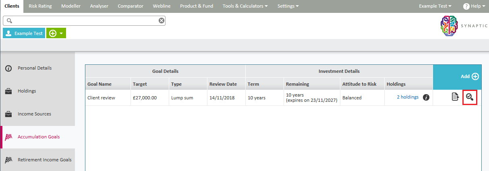489x171 pixels.
Task: Click the Holdings briefcase icon
Action: pos(8,91)
